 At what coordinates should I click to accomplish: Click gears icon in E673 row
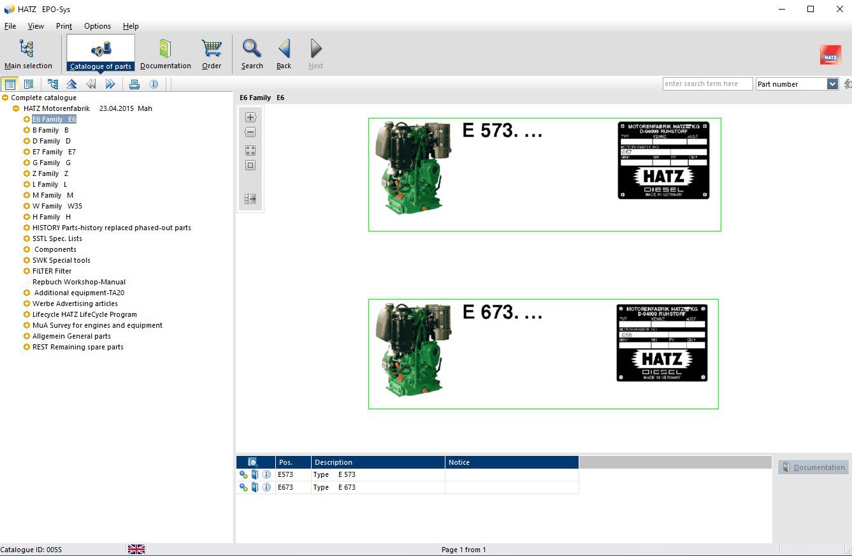[243, 487]
